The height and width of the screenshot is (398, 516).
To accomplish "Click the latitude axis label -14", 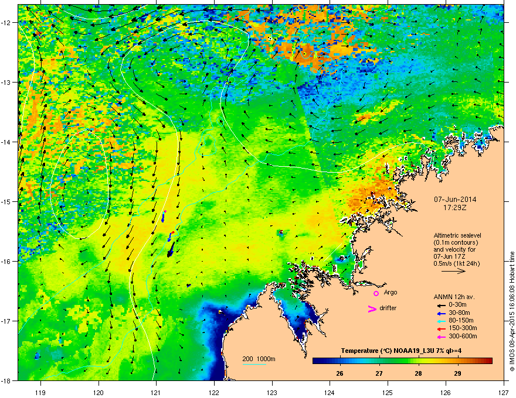I will point(6,142).
